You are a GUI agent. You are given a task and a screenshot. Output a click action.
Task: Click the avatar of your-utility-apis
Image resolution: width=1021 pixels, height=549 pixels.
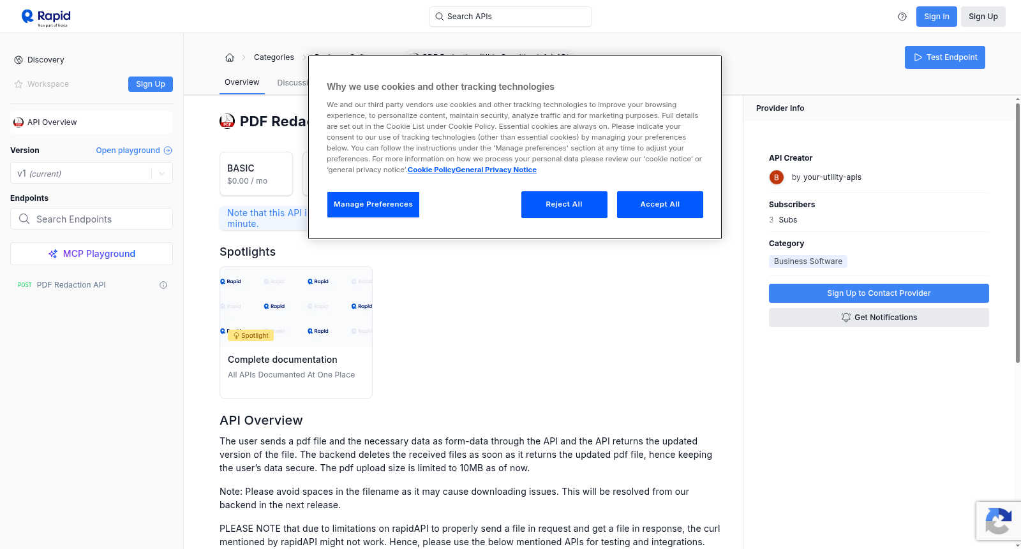[x=777, y=177]
